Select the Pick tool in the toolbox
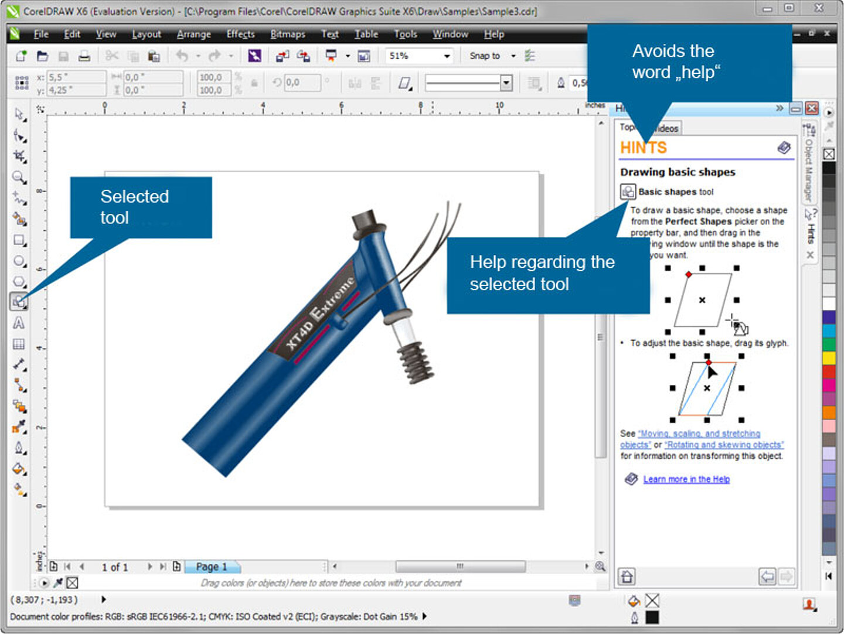 point(19,114)
